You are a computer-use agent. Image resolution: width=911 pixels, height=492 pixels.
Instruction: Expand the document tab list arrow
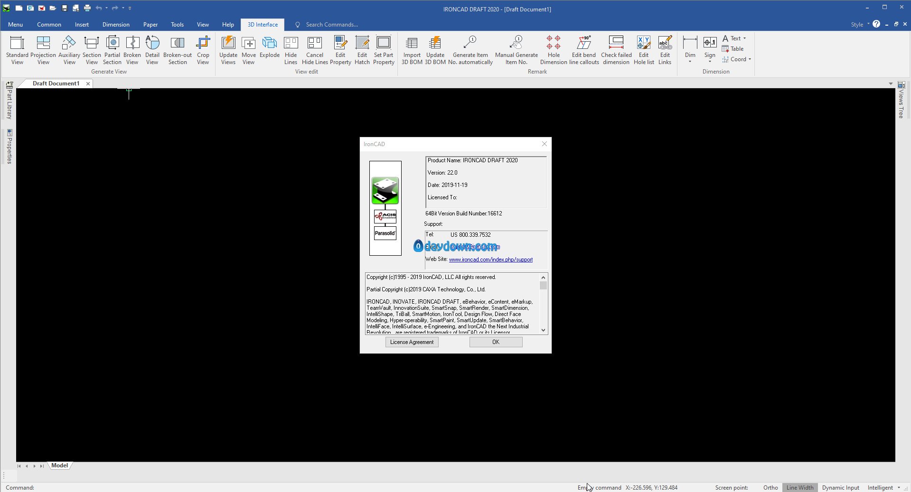tap(891, 84)
